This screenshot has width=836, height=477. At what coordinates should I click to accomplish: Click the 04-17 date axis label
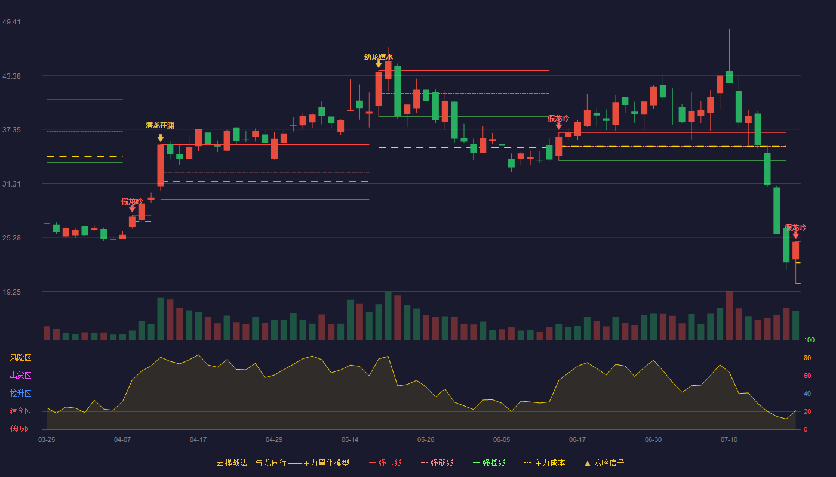(198, 439)
